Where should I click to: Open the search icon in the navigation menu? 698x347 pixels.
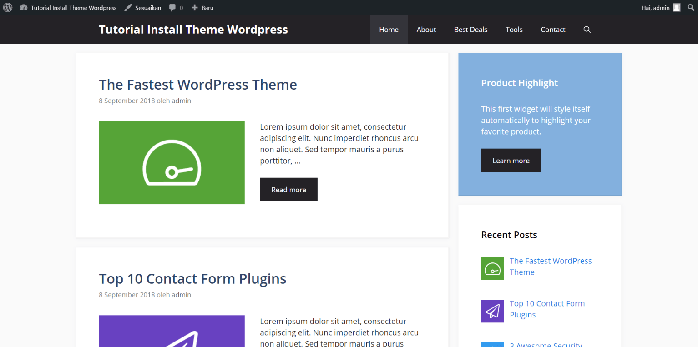pyautogui.click(x=587, y=29)
